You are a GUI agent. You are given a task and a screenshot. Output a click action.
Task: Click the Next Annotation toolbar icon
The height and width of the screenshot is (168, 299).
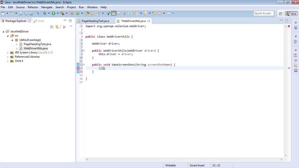[136, 14]
